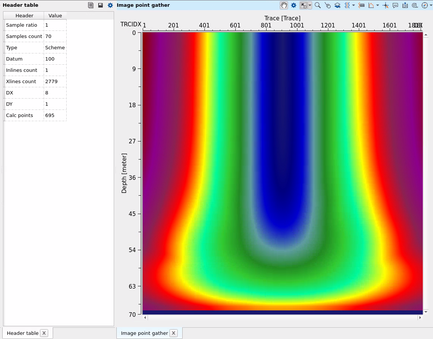Select the measurement loupe icon
433x339 pixels.
tap(415, 5)
